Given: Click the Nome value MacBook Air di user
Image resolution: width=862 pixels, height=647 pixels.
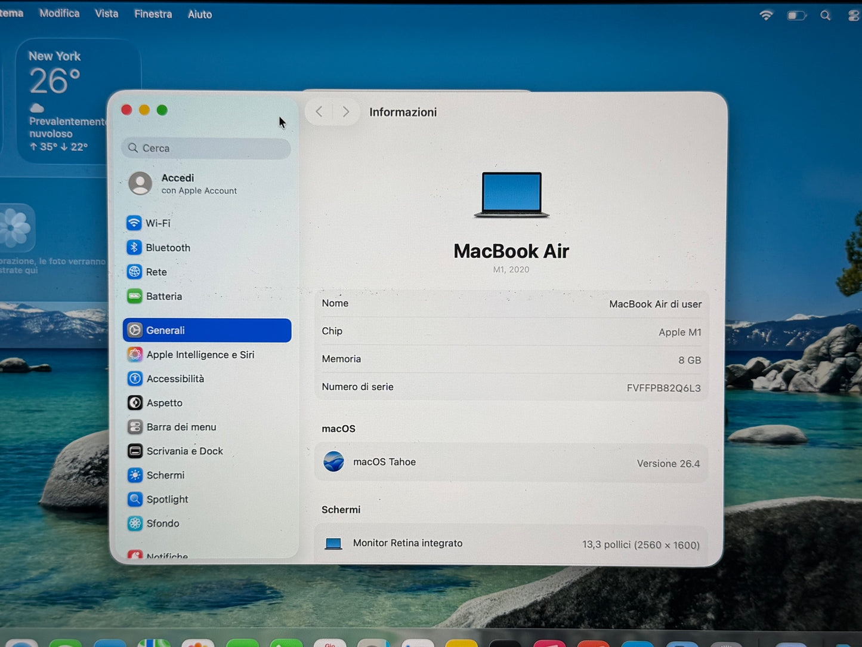Looking at the screenshot, I should click(655, 304).
